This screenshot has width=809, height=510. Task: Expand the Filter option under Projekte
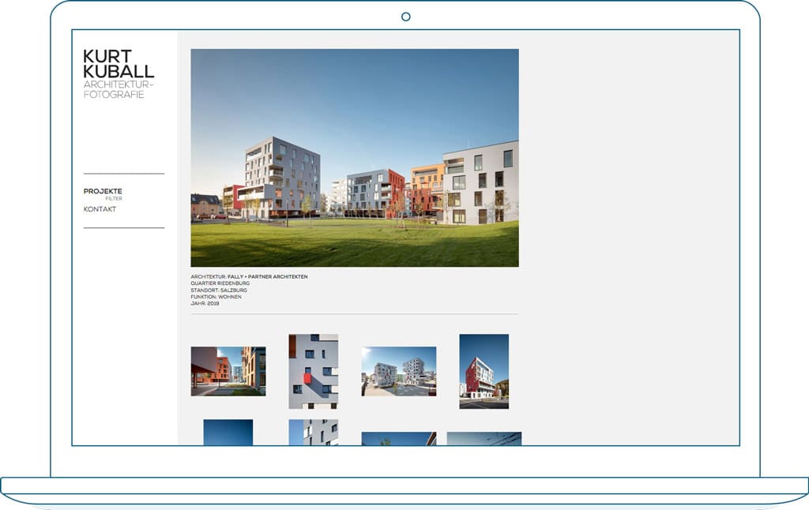114,199
